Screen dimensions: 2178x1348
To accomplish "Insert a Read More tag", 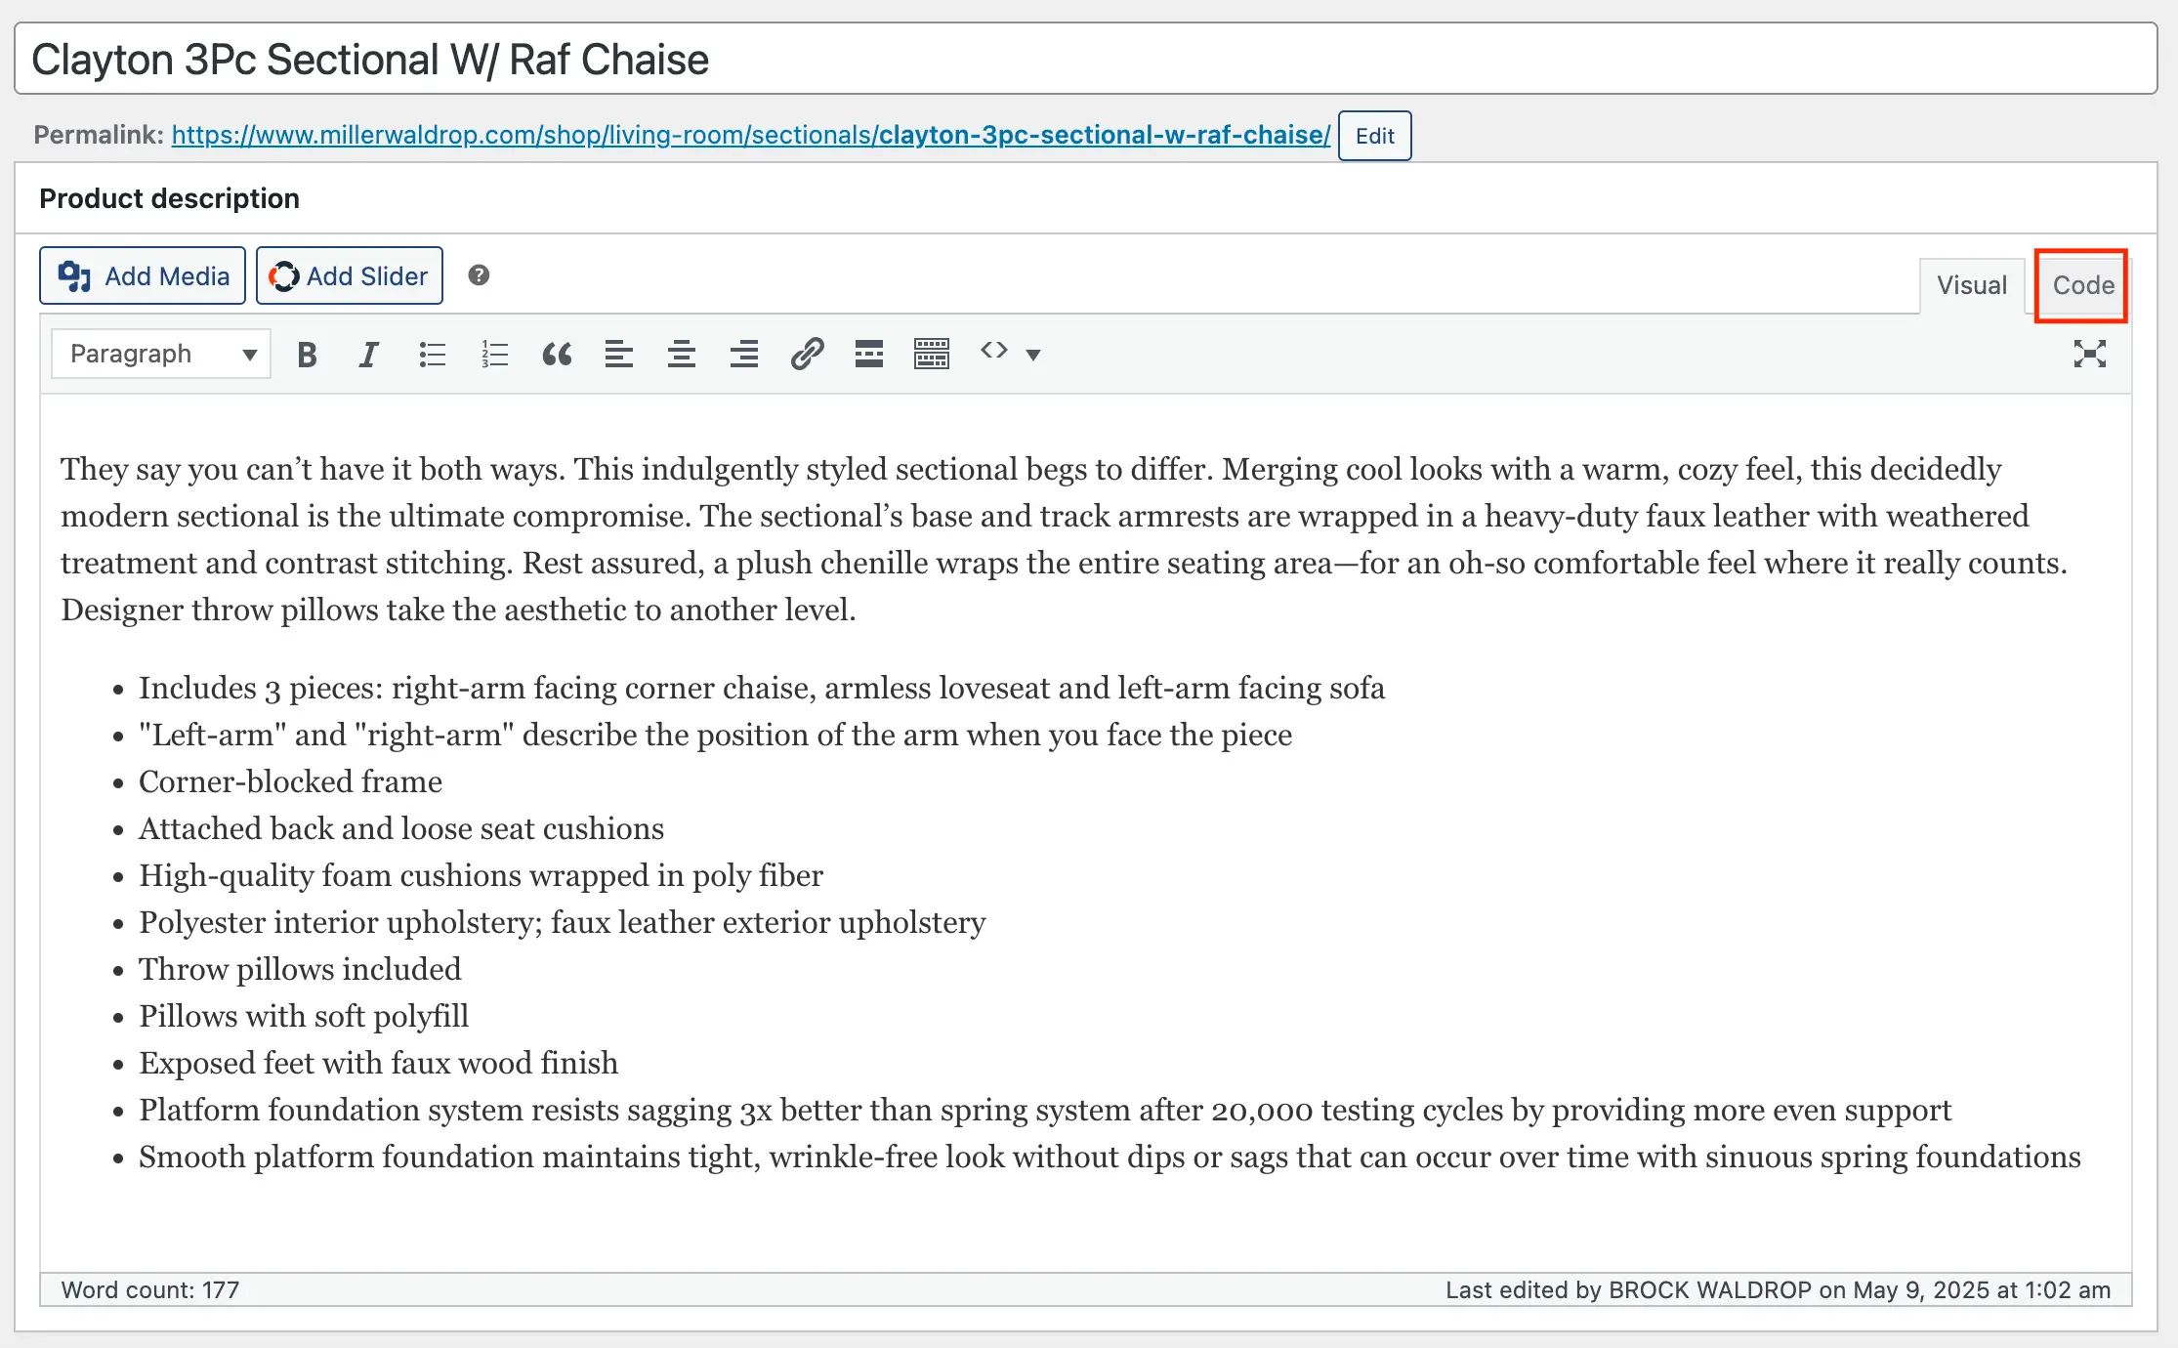I will click(x=869, y=354).
